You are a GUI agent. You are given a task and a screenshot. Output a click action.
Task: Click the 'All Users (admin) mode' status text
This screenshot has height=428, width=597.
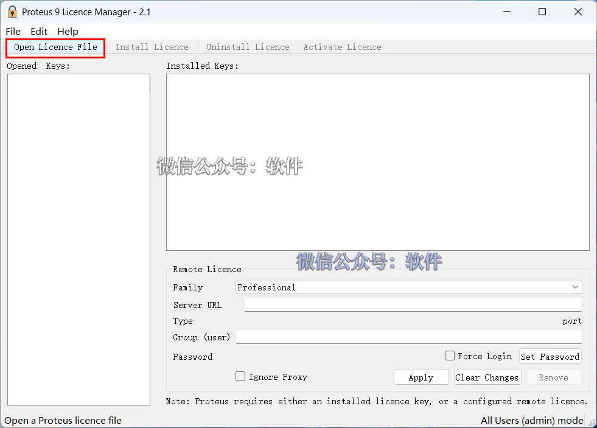tap(532, 420)
